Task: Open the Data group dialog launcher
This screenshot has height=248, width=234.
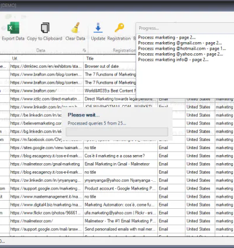Action: (84, 50)
